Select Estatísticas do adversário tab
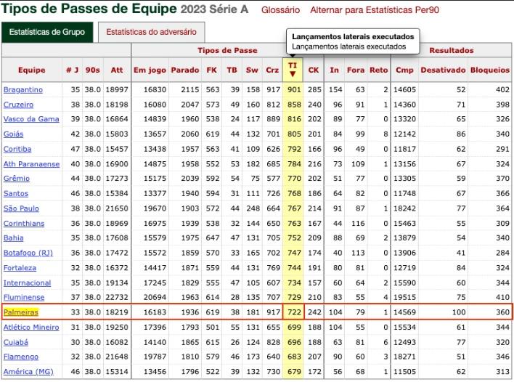This screenshot has height=382, width=514. tap(151, 32)
